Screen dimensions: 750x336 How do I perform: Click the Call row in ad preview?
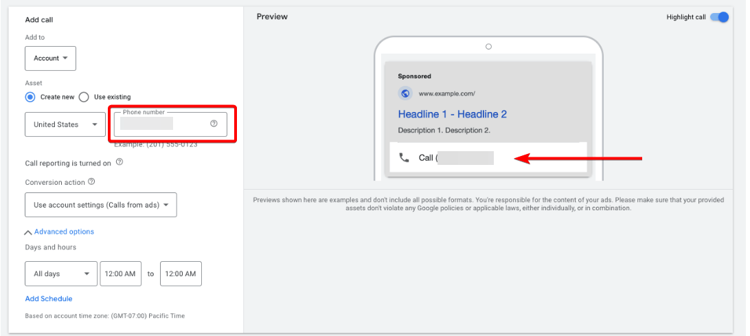tap(488, 158)
